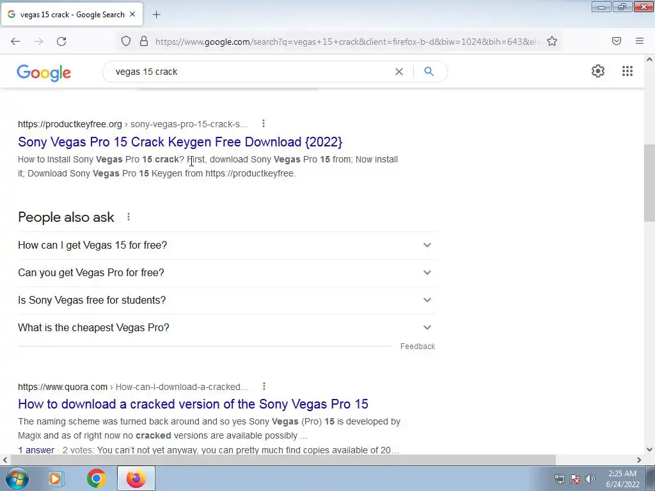Reload the page with the refresh icon
The width and height of the screenshot is (655, 491).
(x=61, y=42)
